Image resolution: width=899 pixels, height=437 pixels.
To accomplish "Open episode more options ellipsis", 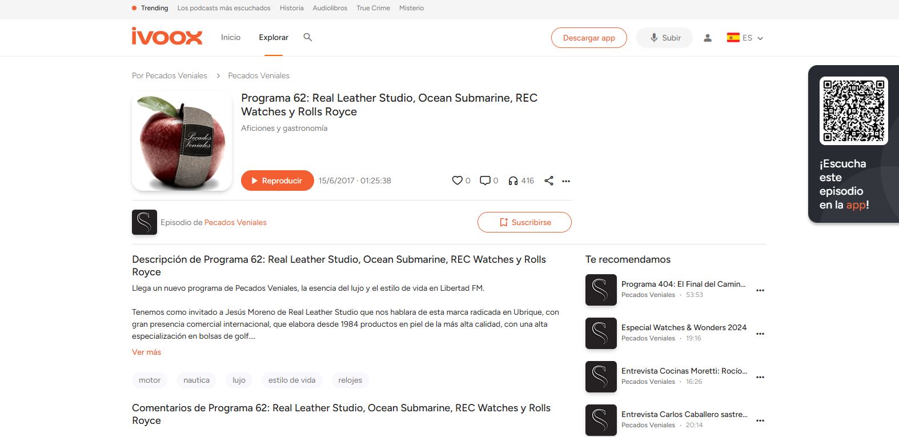I will coord(566,181).
